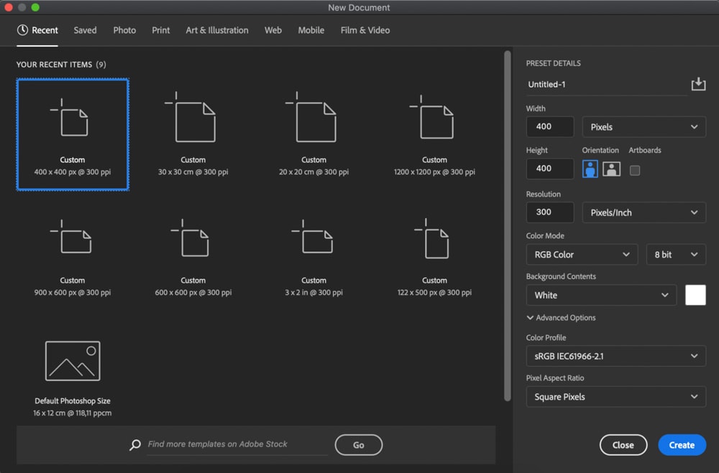Image resolution: width=719 pixels, height=473 pixels.
Task: Switch to the Mobile tab
Action: (311, 30)
